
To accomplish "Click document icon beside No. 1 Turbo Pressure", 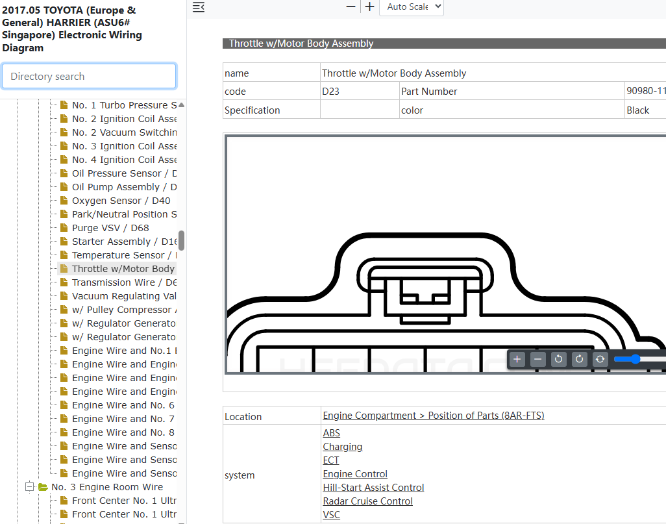I will 64,105.
